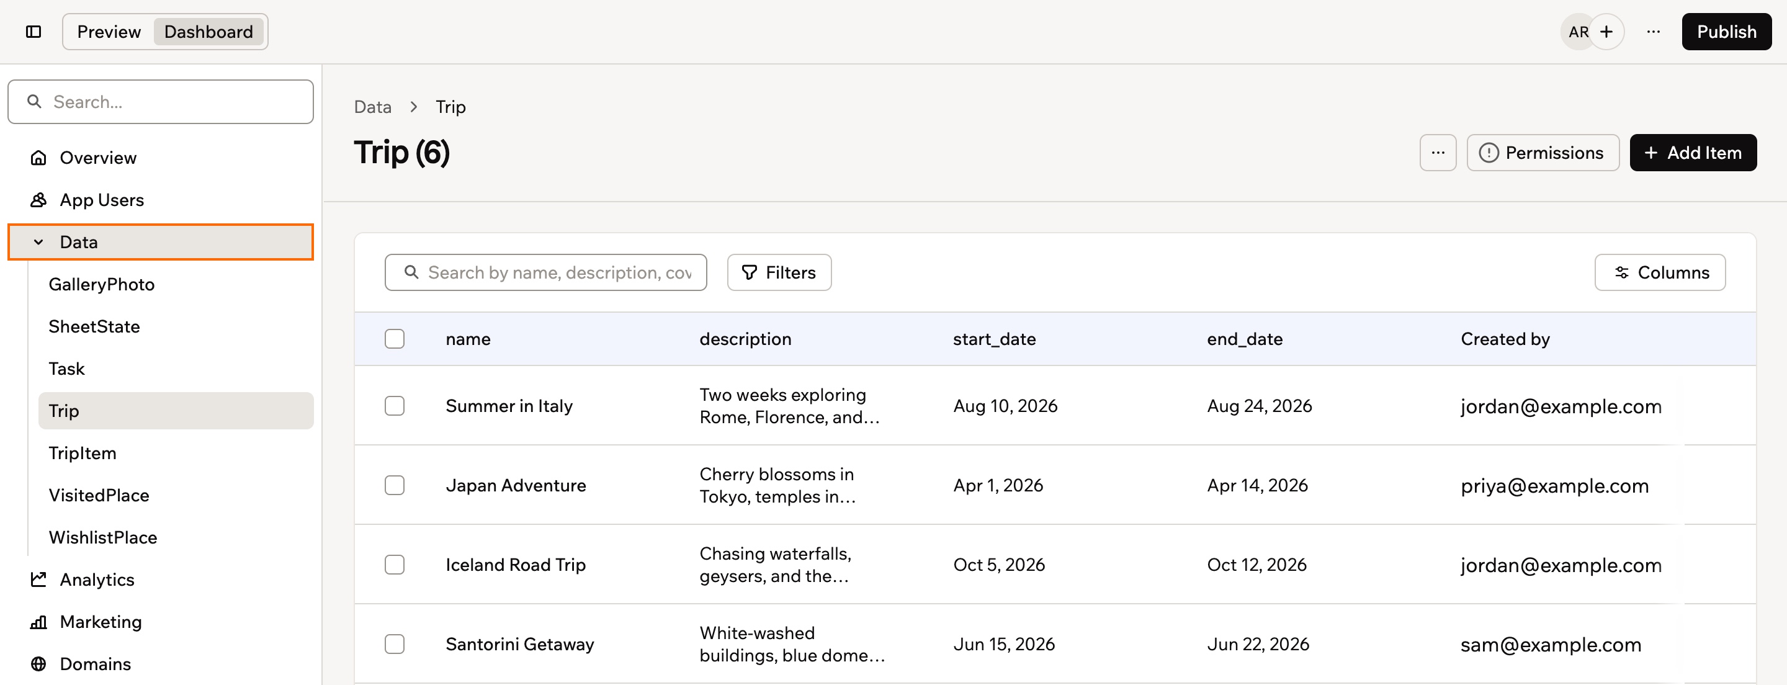1787x685 pixels.
Task: Open Domains with the globe icon
Action: (x=39, y=664)
